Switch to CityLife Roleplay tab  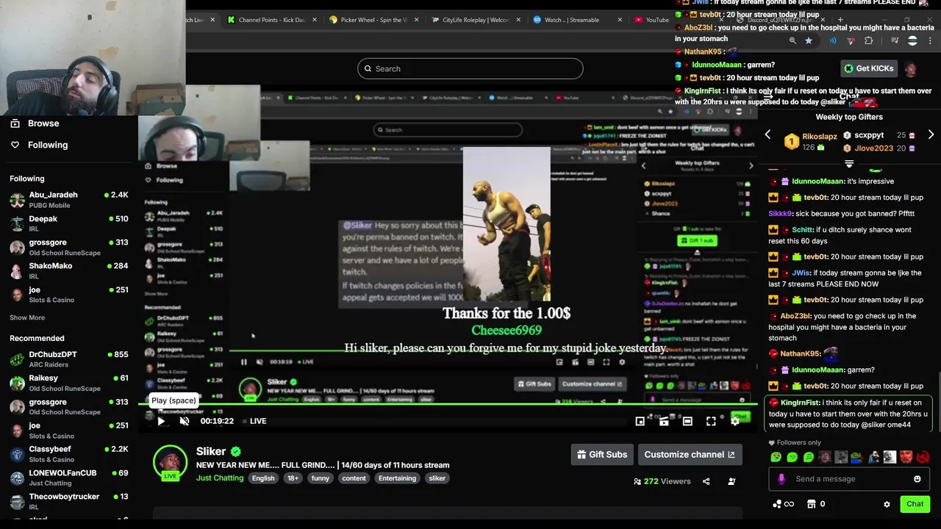click(x=474, y=20)
